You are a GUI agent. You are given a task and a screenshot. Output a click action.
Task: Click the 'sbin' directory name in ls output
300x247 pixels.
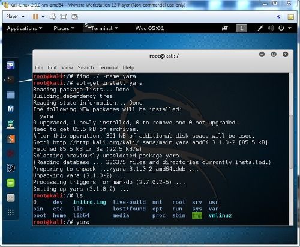click(x=179, y=216)
